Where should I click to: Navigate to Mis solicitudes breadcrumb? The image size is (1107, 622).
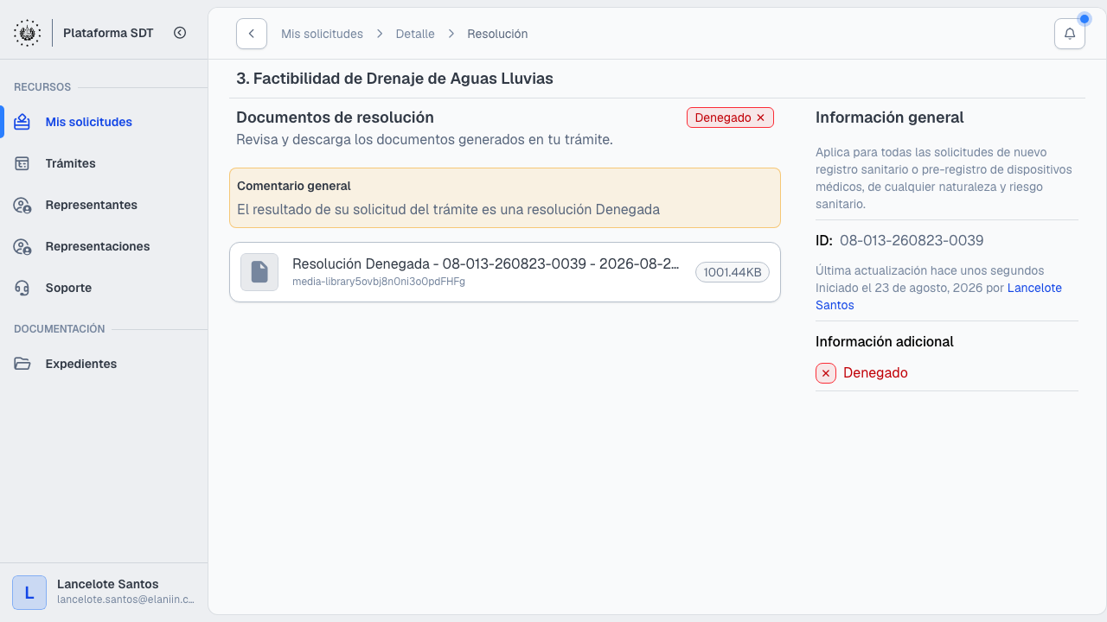tap(322, 34)
